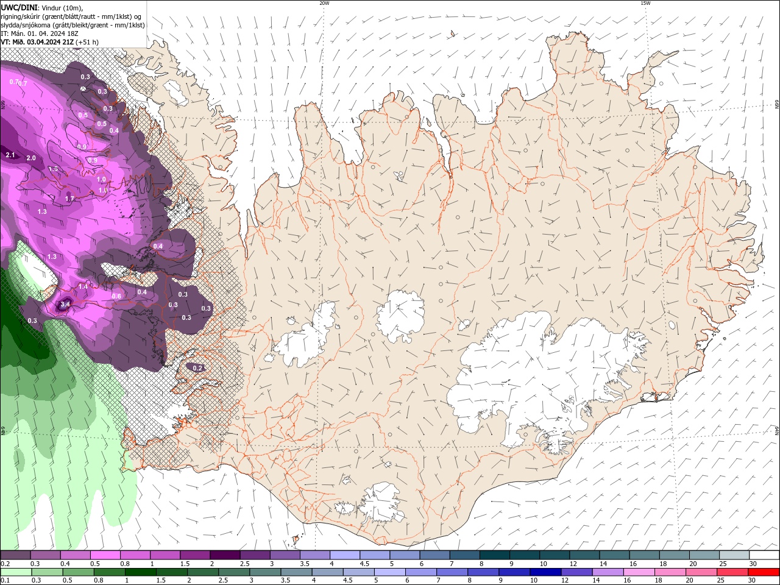Image resolution: width=780 pixels, height=585 pixels.
Task: Click the 25 label on the upper scale
Action: tap(723, 564)
